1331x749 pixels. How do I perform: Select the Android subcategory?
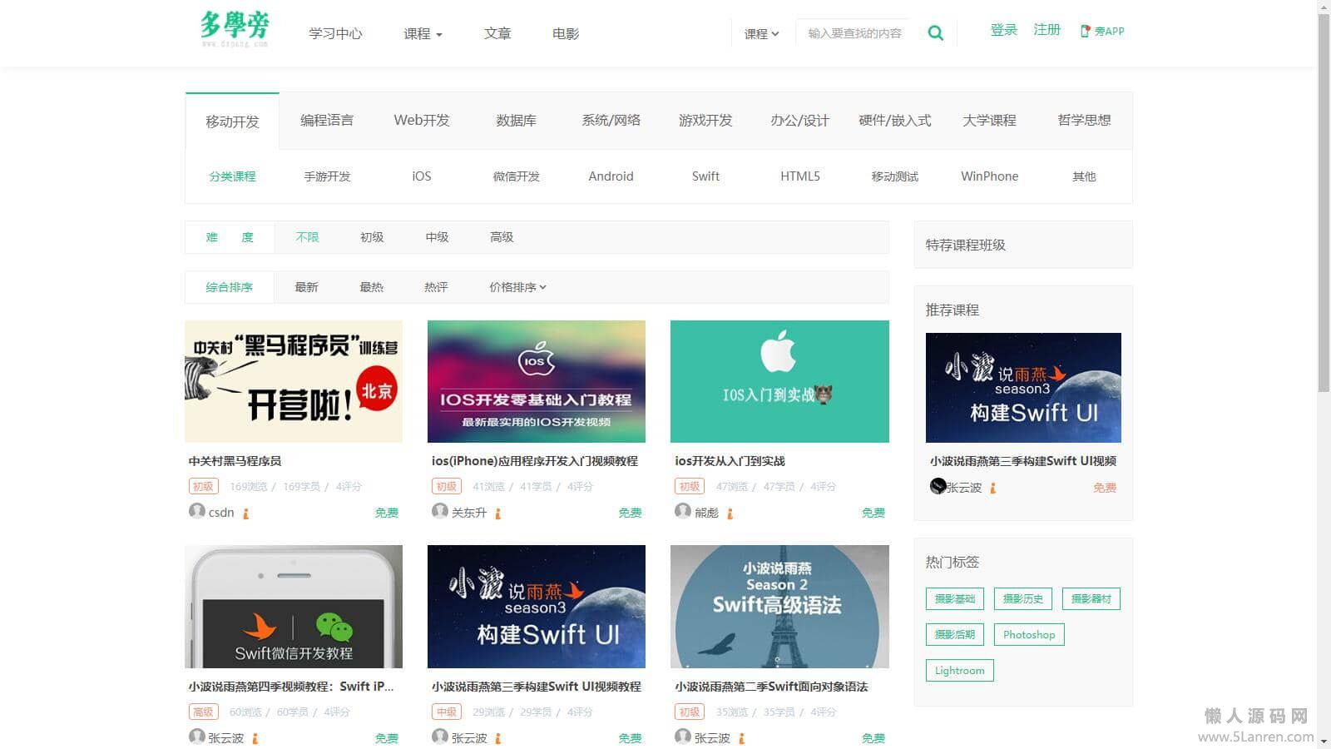(611, 176)
